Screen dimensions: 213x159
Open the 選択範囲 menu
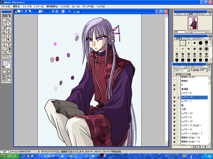click(x=52, y=6)
